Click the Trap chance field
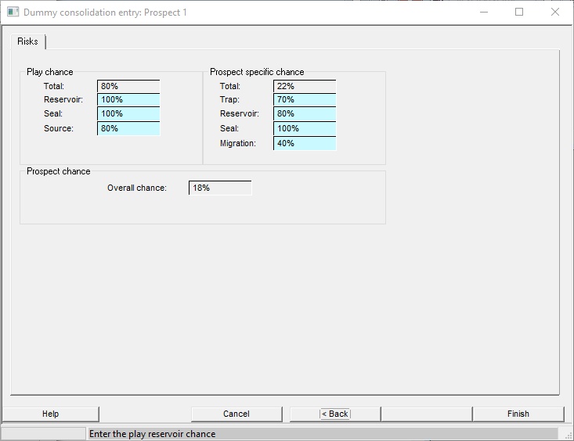574x441 pixels. (x=305, y=100)
